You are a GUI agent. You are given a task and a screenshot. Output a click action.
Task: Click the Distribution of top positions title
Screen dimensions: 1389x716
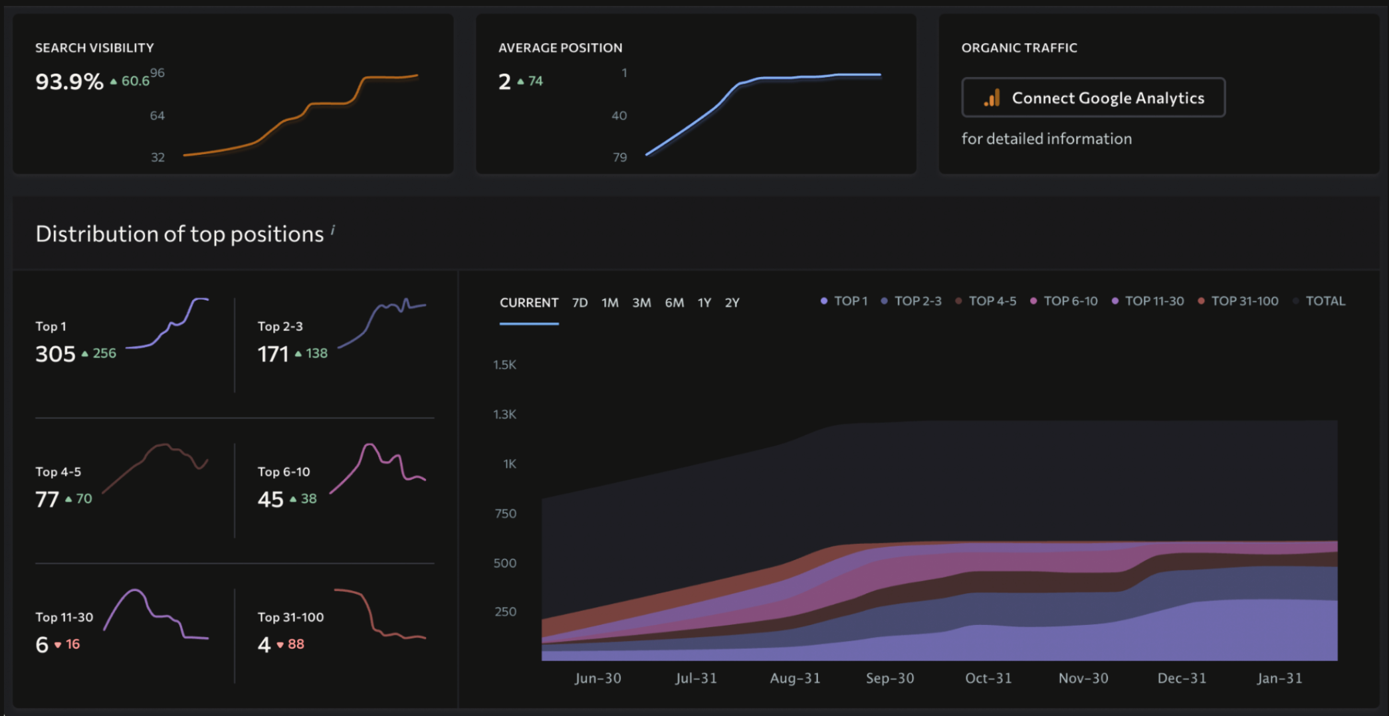tap(179, 234)
